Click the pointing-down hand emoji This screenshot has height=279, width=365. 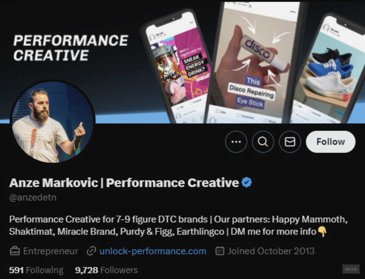click(322, 231)
